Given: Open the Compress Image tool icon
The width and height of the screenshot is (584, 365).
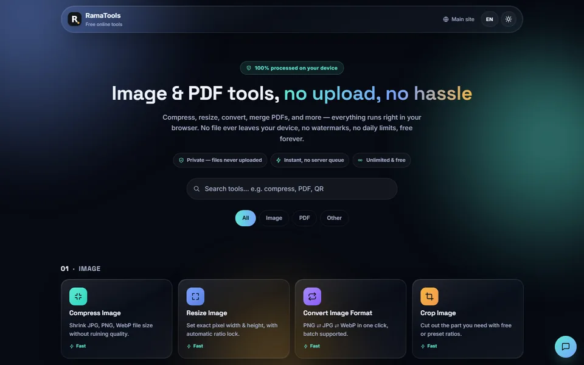Looking at the screenshot, I should coord(78,296).
